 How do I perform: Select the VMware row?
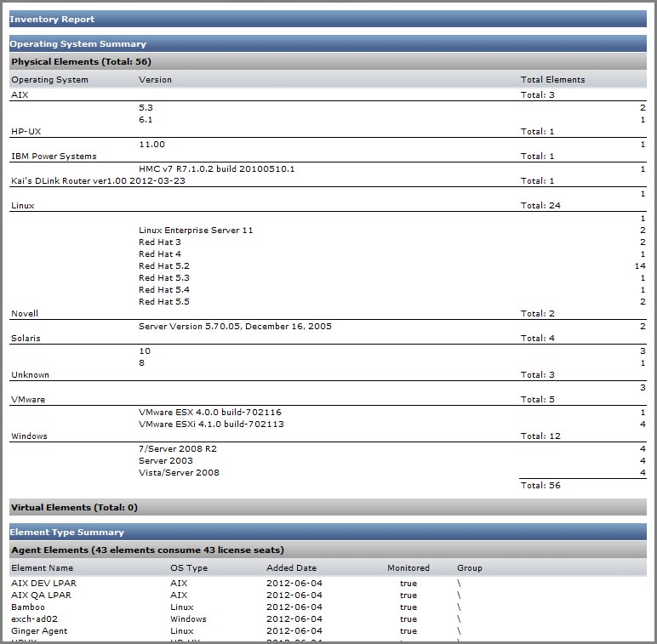(328, 400)
